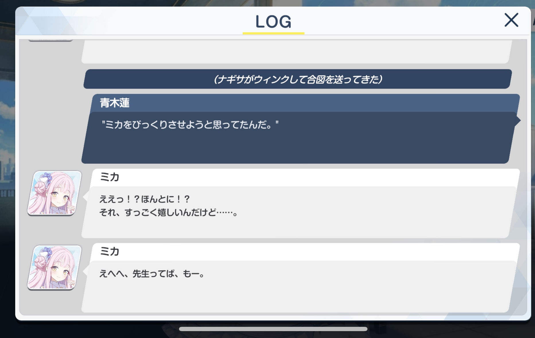Select the それ、すっごく嬉しい message text
The height and width of the screenshot is (338, 535).
point(168,213)
